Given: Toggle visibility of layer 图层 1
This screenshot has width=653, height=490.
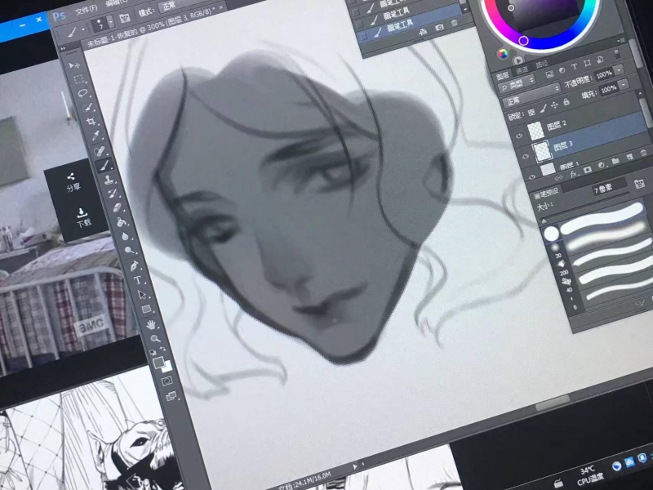Looking at the screenshot, I should 531,176.
